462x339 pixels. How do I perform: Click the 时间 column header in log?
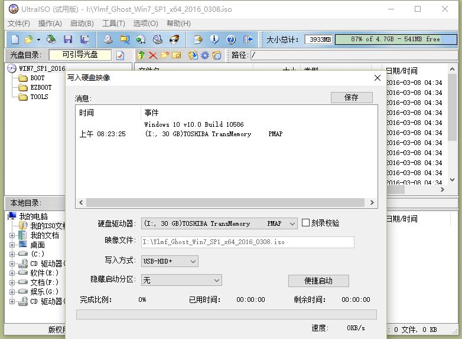[x=86, y=113]
